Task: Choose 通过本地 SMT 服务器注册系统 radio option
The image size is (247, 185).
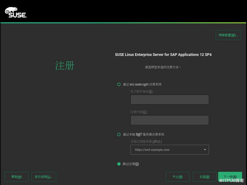Action: click(119, 134)
